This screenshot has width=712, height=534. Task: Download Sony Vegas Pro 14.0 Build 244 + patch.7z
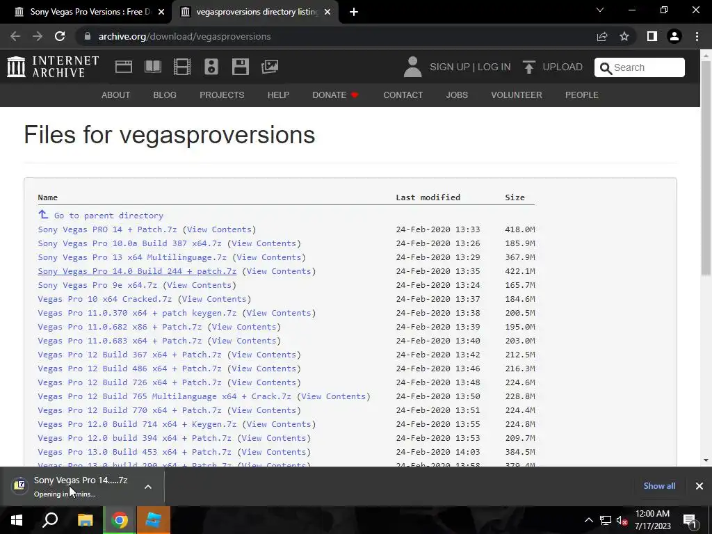tap(137, 271)
